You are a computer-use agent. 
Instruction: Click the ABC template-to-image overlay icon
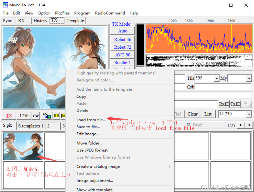pyautogui.click(x=47, y=116)
